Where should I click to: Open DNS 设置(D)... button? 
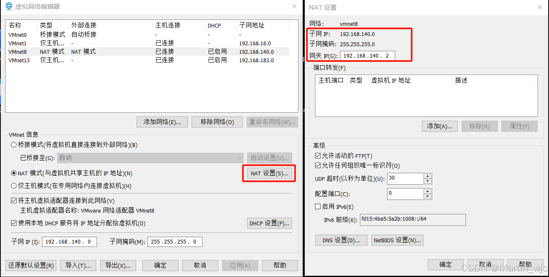point(342,240)
